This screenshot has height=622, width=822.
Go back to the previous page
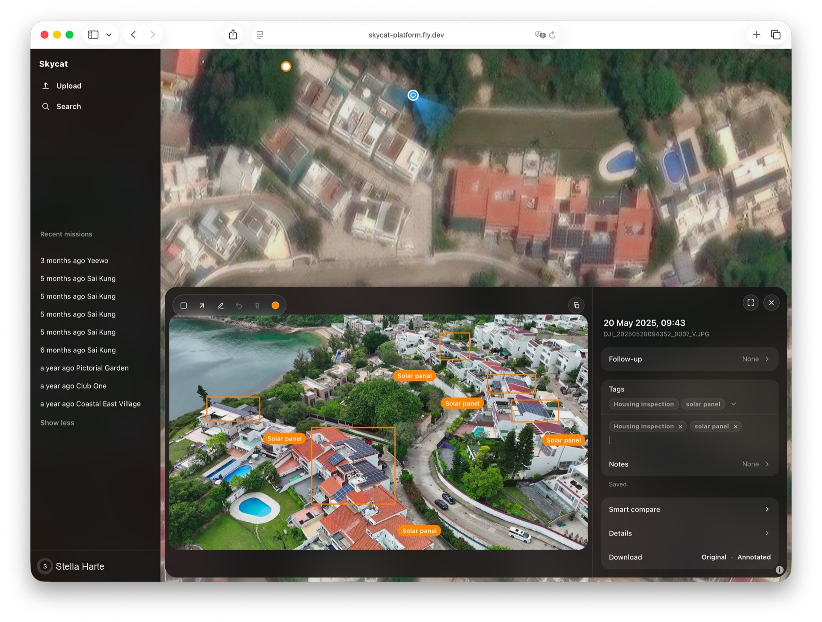[133, 35]
